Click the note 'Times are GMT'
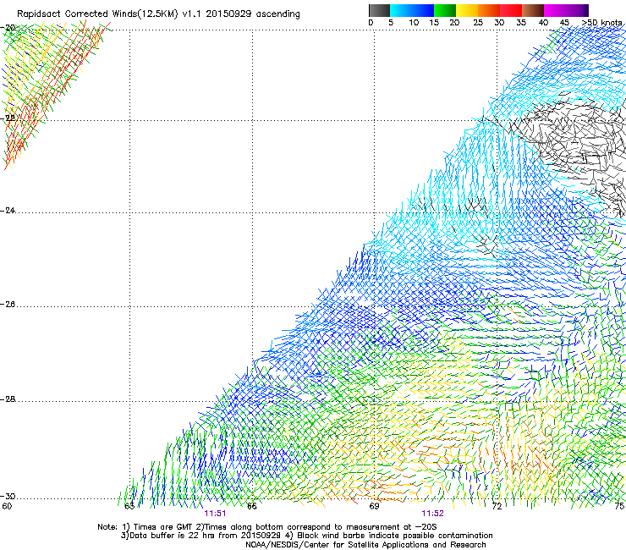Screen dimensions: 626x550 point(162,527)
